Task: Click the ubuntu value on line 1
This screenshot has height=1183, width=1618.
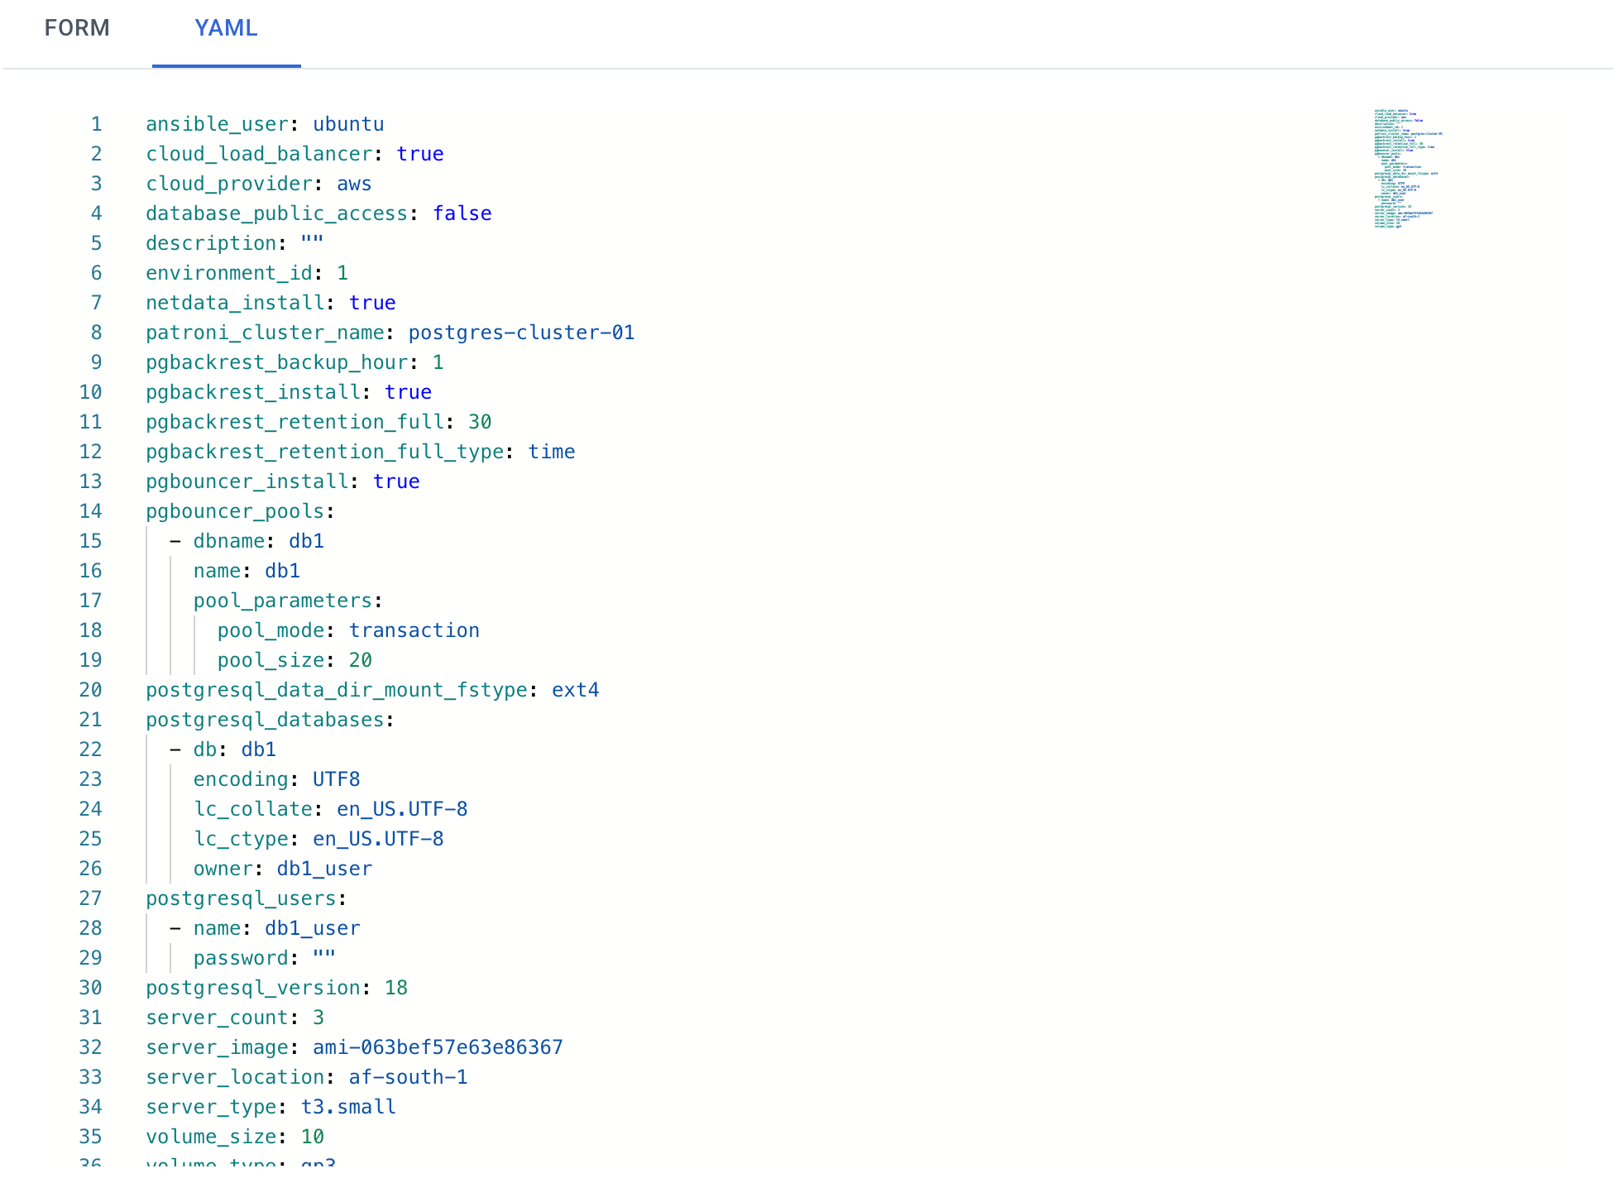Action: click(348, 124)
